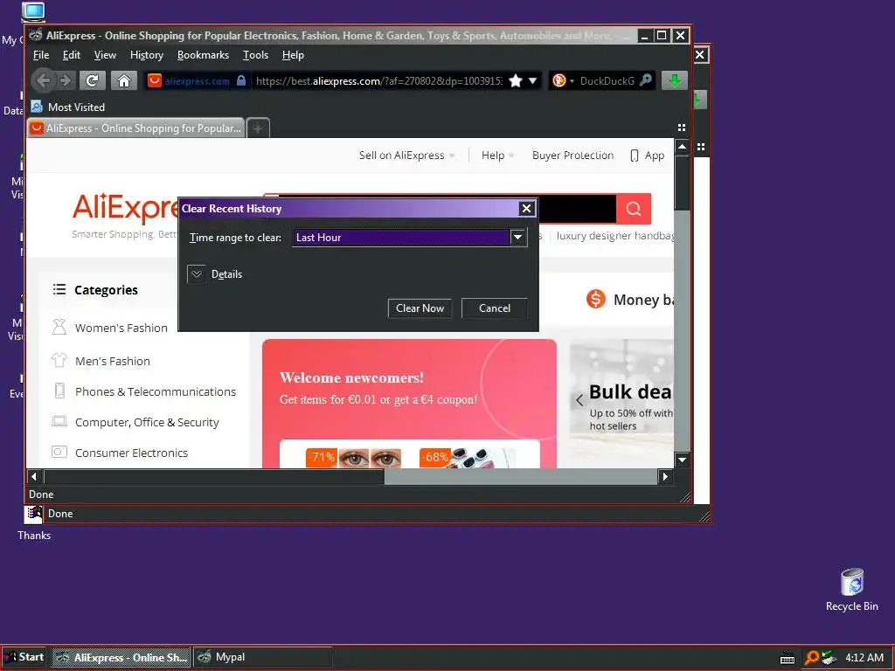This screenshot has height=671, width=895.
Task: Open the URL history dropdown arrow
Action: 532,80
